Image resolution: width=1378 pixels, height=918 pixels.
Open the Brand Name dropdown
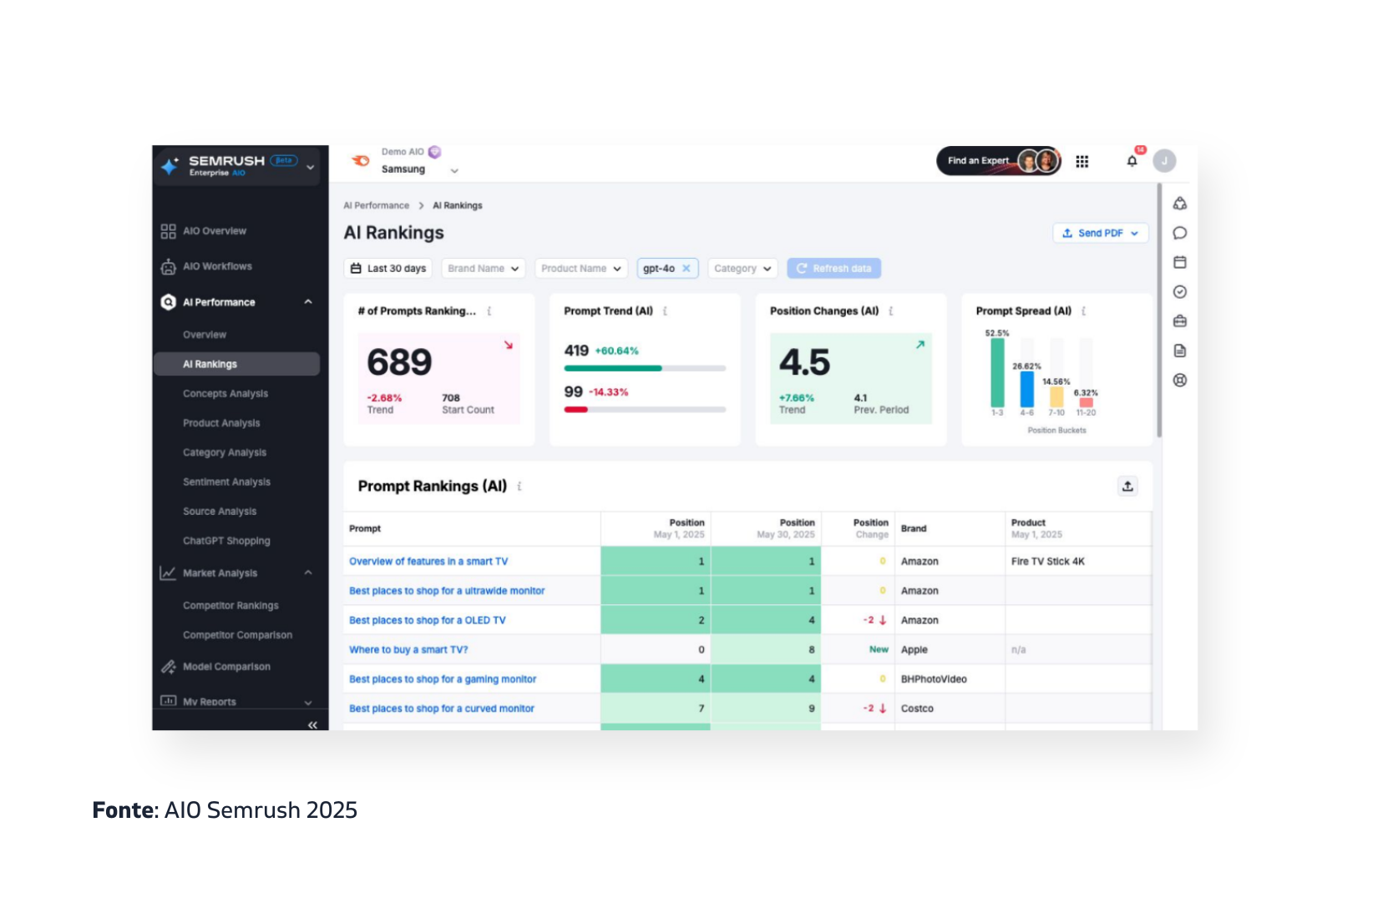(x=483, y=268)
